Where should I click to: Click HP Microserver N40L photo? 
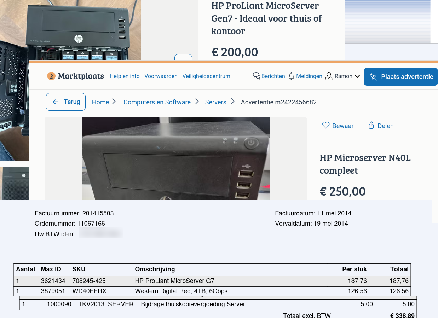click(x=176, y=158)
